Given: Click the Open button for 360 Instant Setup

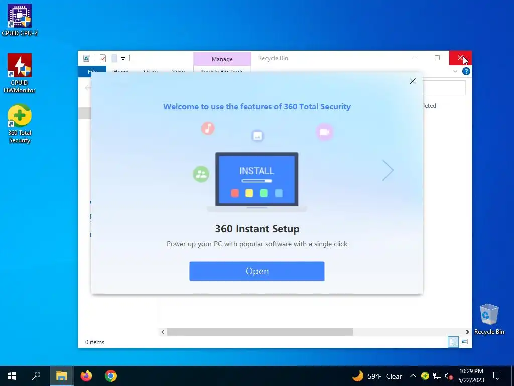Looking at the screenshot, I should pos(256,271).
